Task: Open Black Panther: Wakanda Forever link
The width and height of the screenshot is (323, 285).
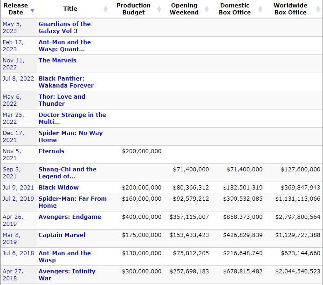Action: pyautogui.click(x=66, y=82)
